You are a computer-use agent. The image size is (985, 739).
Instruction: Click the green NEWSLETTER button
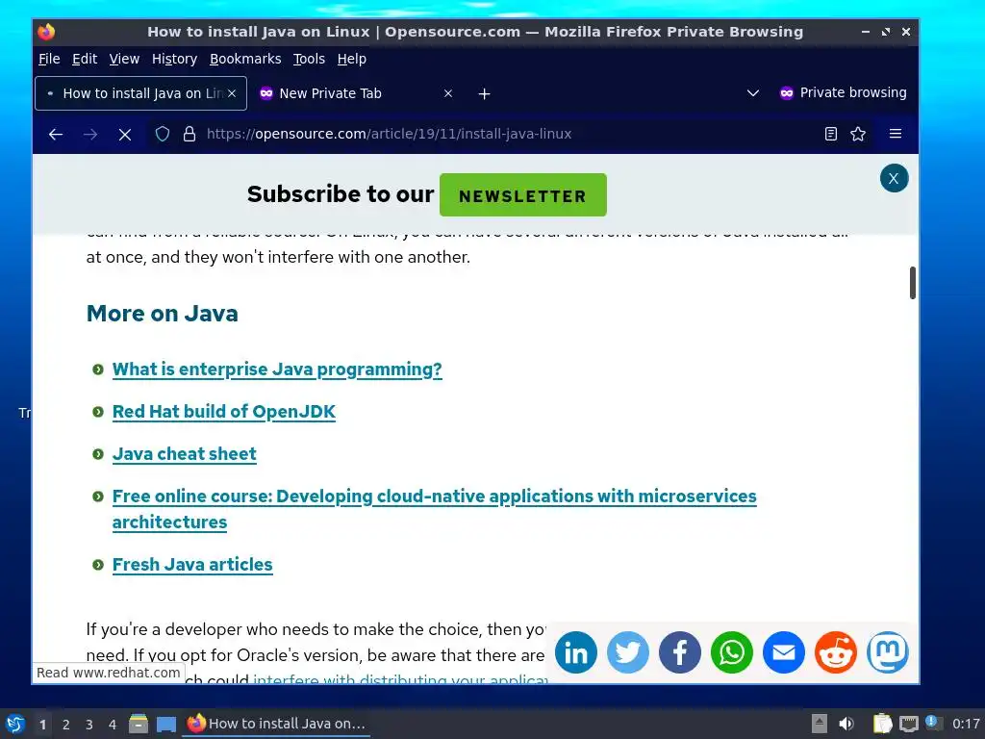pyautogui.click(x=522, y=194)
